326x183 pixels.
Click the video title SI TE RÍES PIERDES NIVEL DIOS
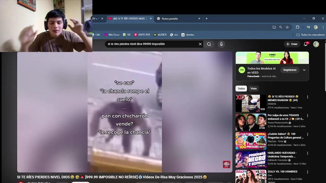[112, 177]
